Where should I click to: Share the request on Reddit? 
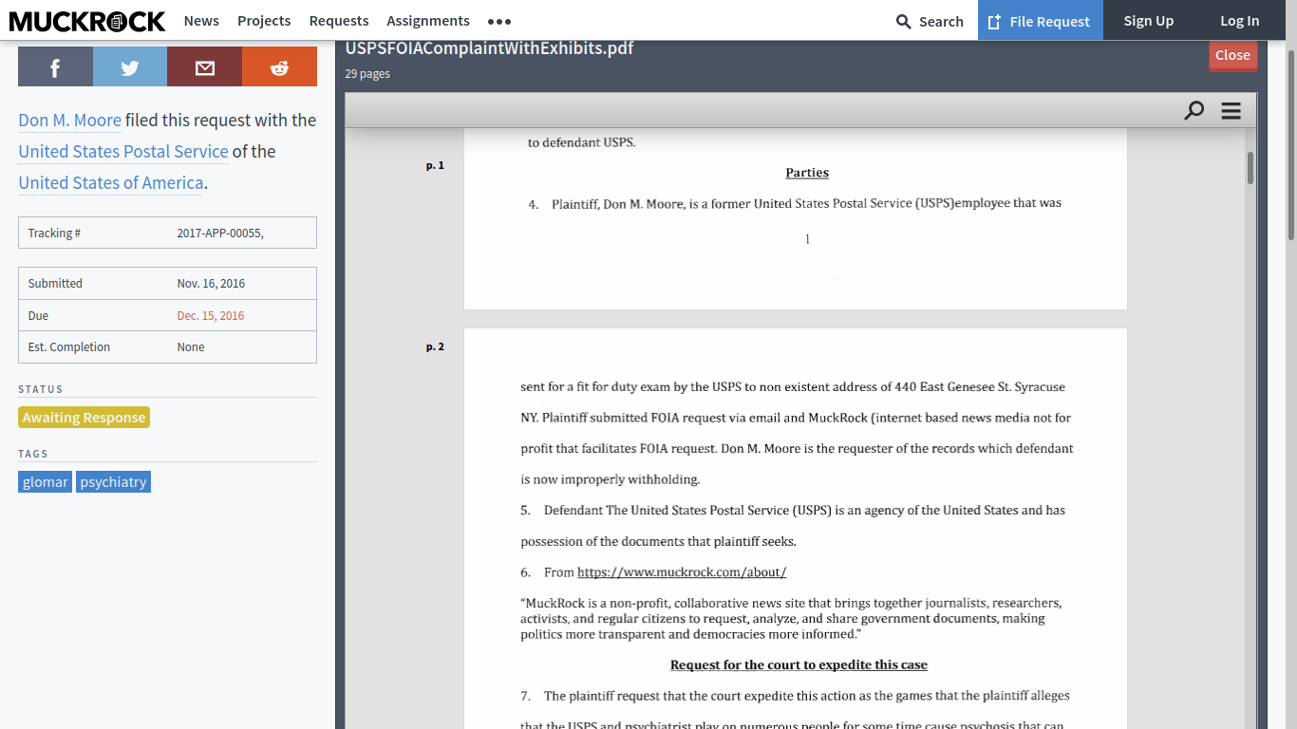(x=279, y=66)
